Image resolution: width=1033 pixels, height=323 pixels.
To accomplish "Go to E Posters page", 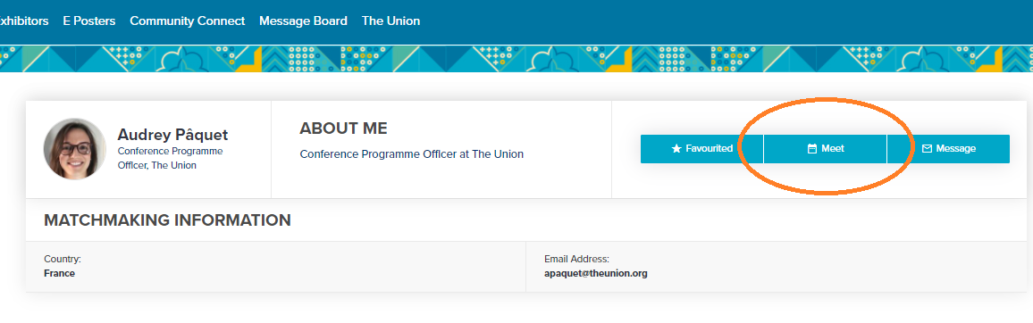I will [89, 21].
